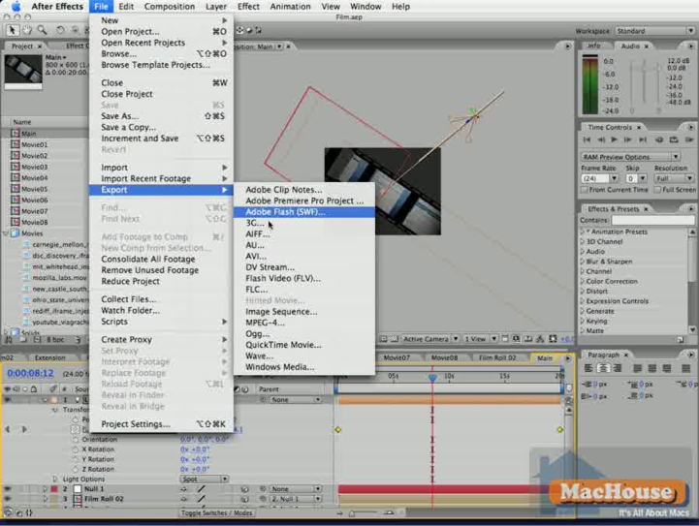Open Import submenu
This screenshot has height=526, width=699.
[161, 168]
